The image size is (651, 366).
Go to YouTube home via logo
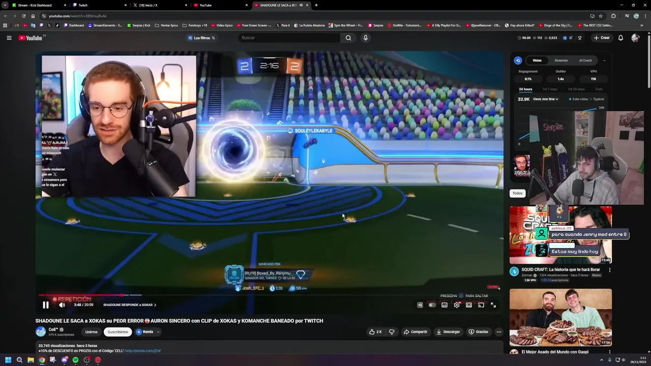(x=31, y=38)
